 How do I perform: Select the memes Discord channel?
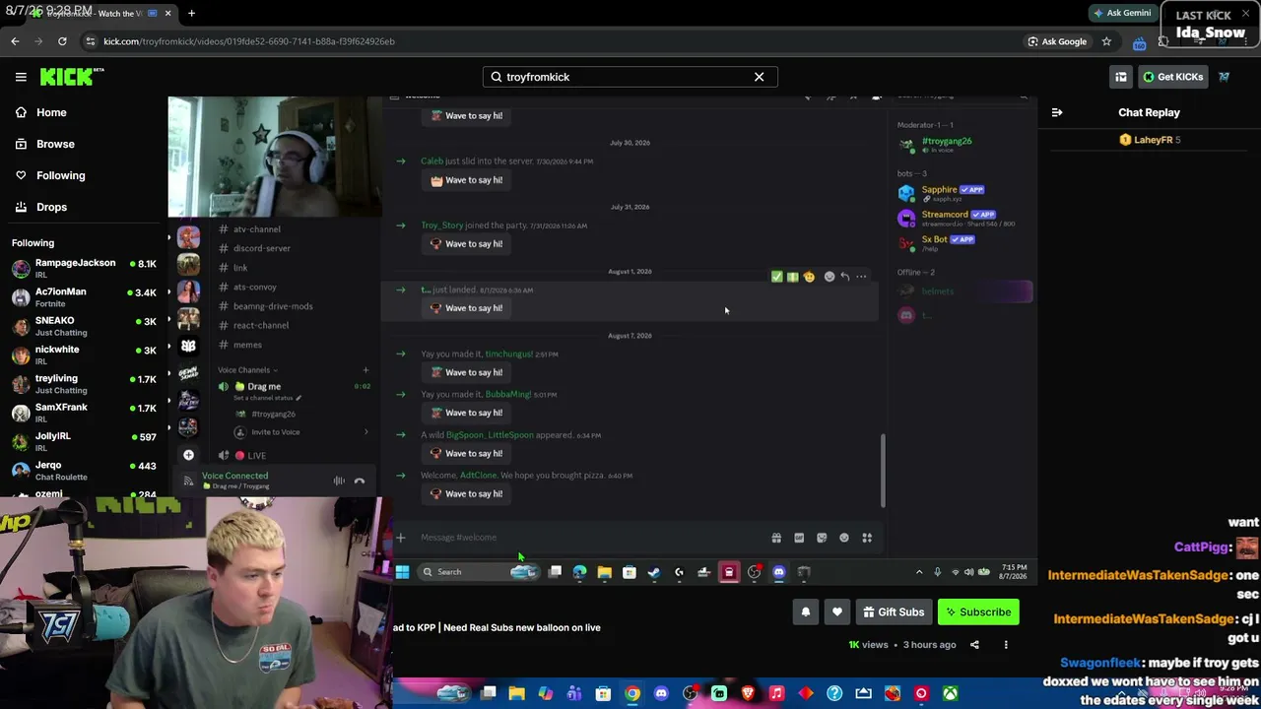[247, 345]
